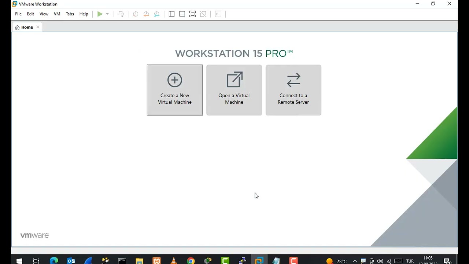Close the Home tab
Viewport: 469px width, 264px height.
(x=38, y=27)
